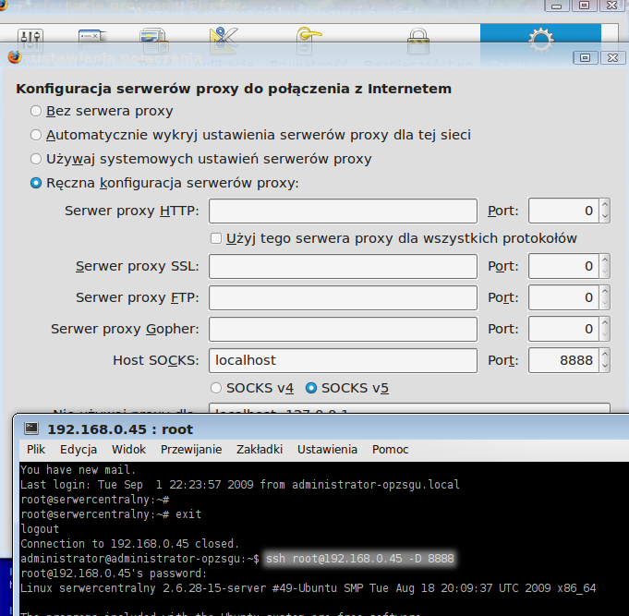Click the Firefox logo in connection dialog
This screenshot has height=616, width=629.
[x=15, y=57]
